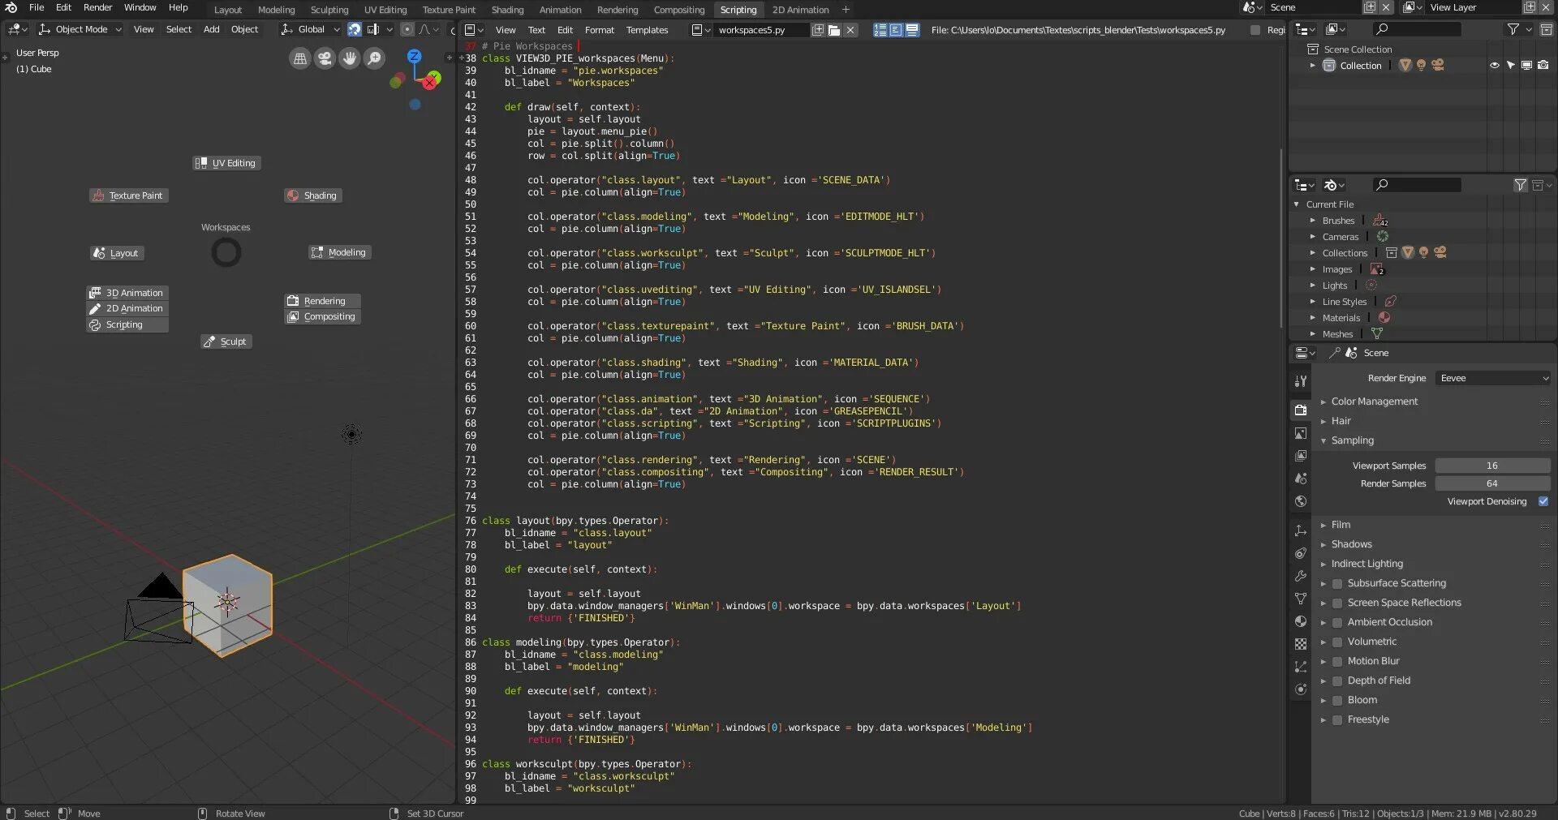The height and width of the screenshot is (820, 1558).
Task: Open text file folder icon in editor header
Action: (833, 30)
